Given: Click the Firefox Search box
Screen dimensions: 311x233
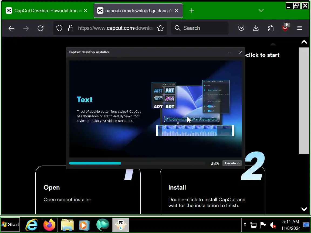Looking at the screenshot, I should pyautogui.click(x=200, y=28).
